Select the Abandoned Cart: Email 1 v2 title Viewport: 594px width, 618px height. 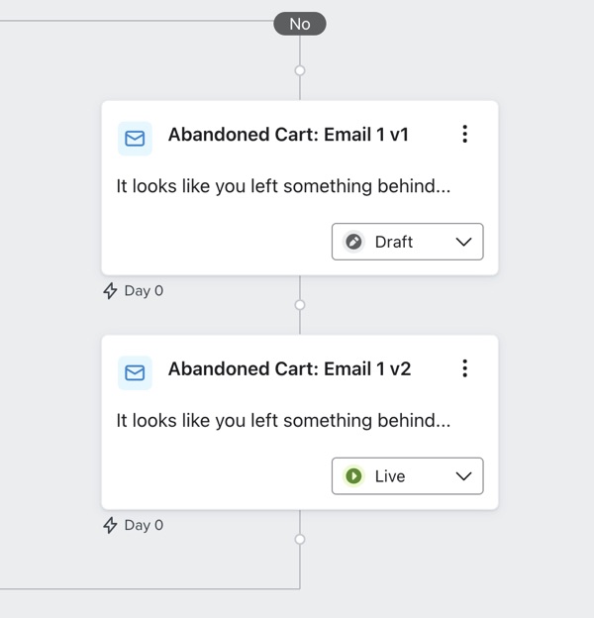[x=289, y=369]
